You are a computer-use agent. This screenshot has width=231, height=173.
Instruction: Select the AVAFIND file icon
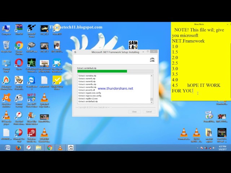6,134
